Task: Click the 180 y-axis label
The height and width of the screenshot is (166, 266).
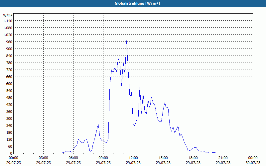Action: [9, 132]
